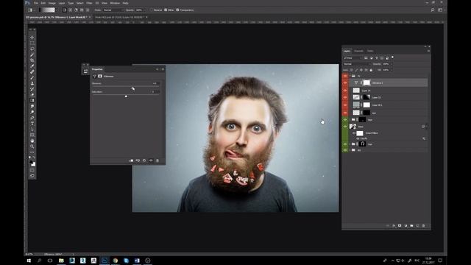Open Chrome from the taskbar
Image resolution: width=471 pixels, height=265 pixels.
click(116, 261)
